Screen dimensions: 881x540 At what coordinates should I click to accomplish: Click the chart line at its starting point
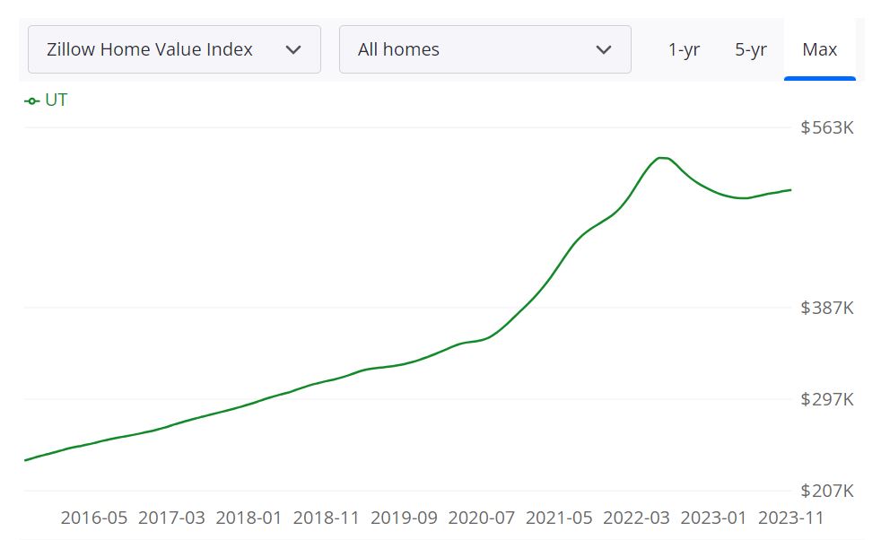point(25,460)
